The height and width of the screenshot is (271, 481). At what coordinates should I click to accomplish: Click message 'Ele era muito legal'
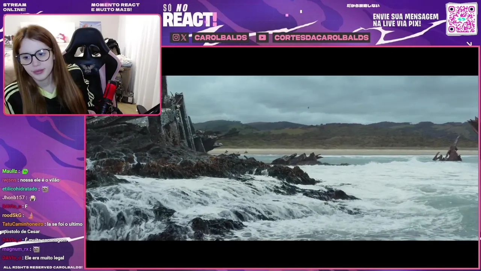44,258
